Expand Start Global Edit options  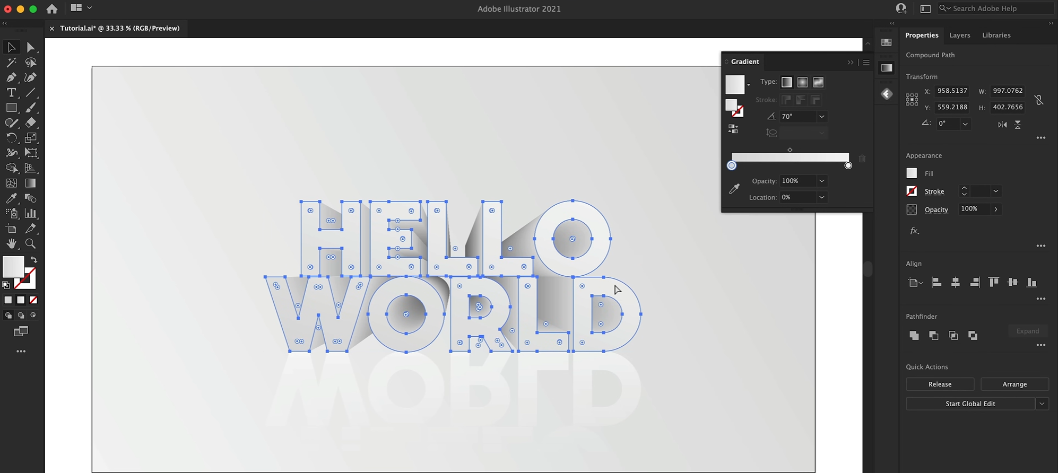click(1042, 404)
